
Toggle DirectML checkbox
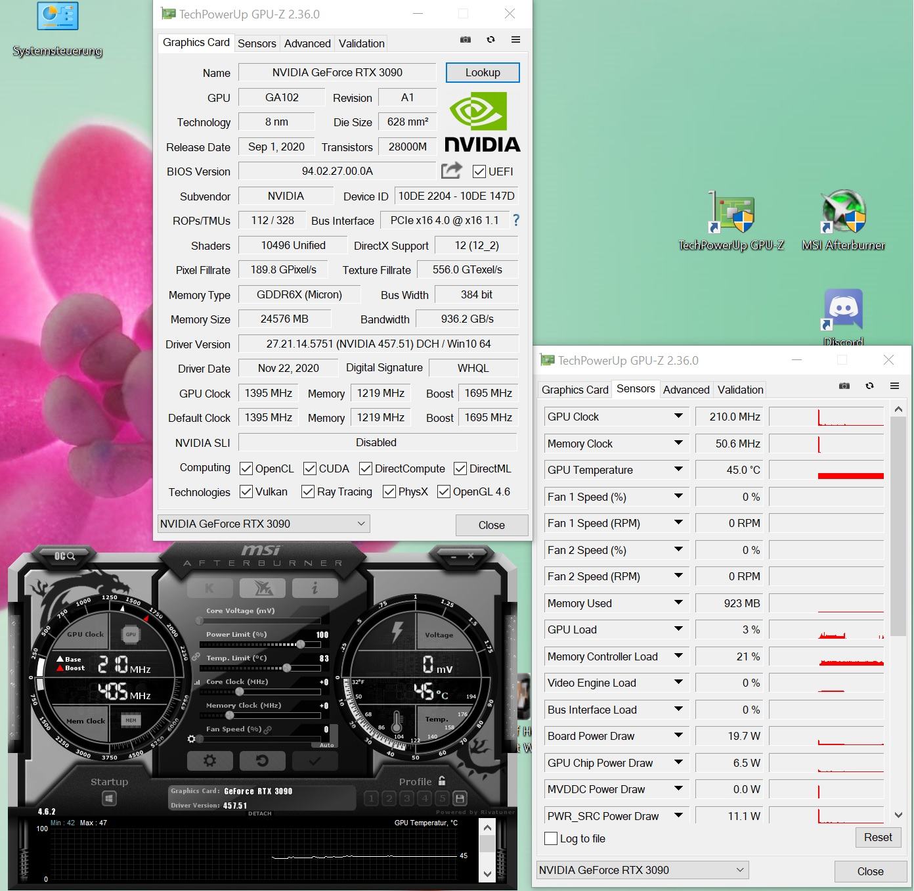point(460,468)
